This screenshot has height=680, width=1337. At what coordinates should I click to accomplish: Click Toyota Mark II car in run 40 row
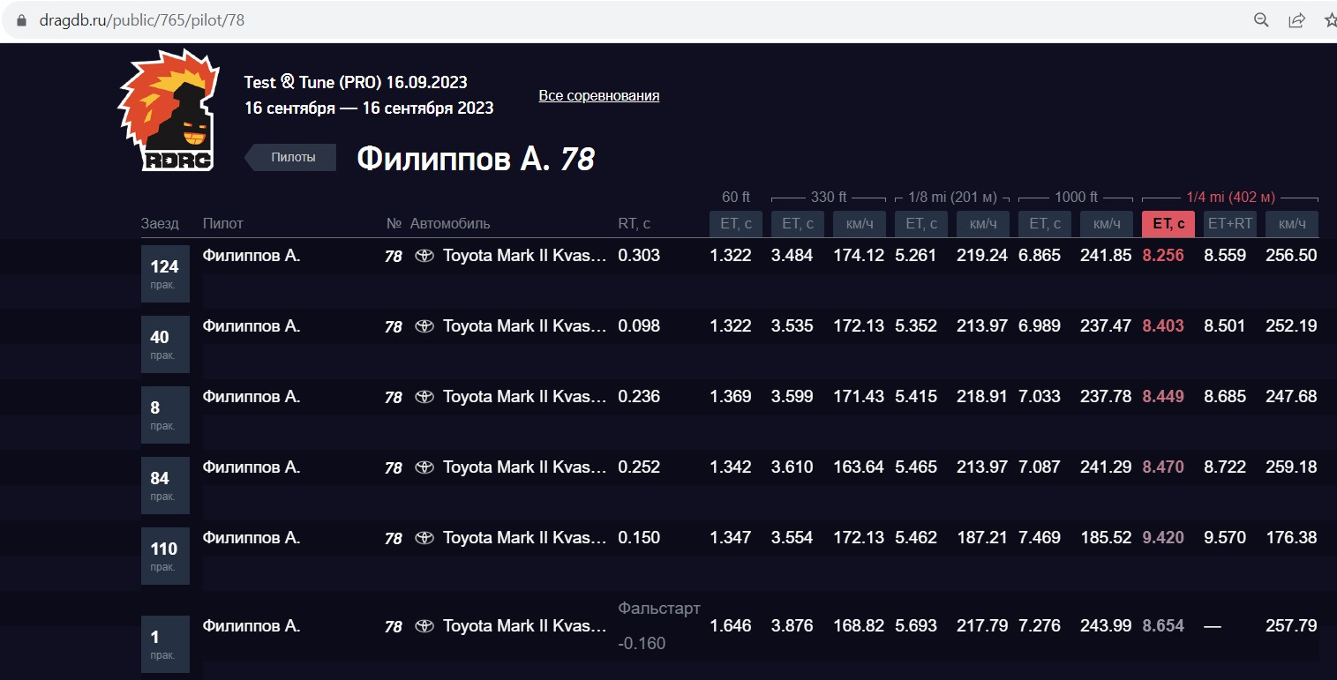coord(524,326)
